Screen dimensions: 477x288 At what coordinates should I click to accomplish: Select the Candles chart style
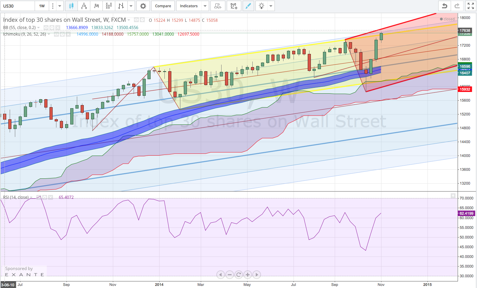(x=72, y=6)
